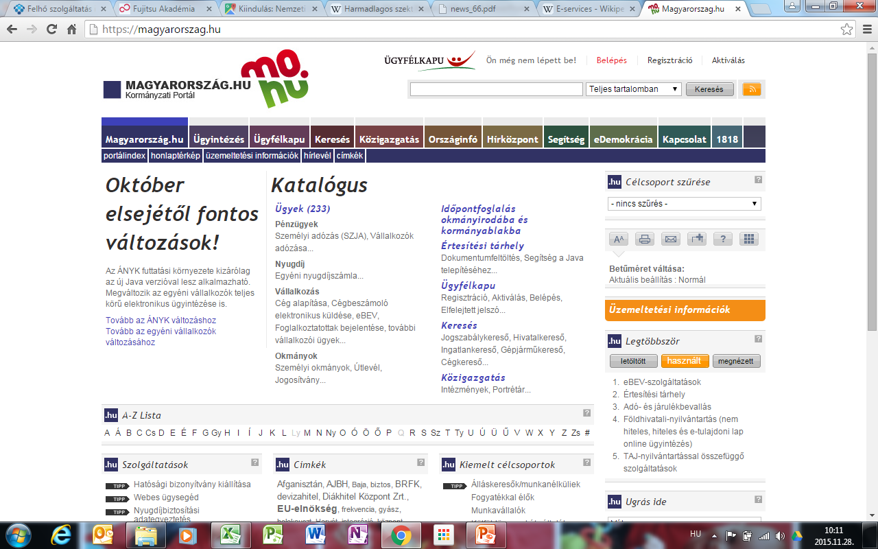Click the grid view icon in toolbar

point(749,239)
